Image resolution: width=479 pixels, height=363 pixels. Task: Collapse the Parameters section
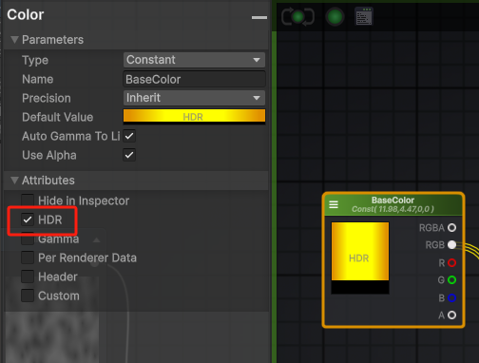(x=14, y=40)
